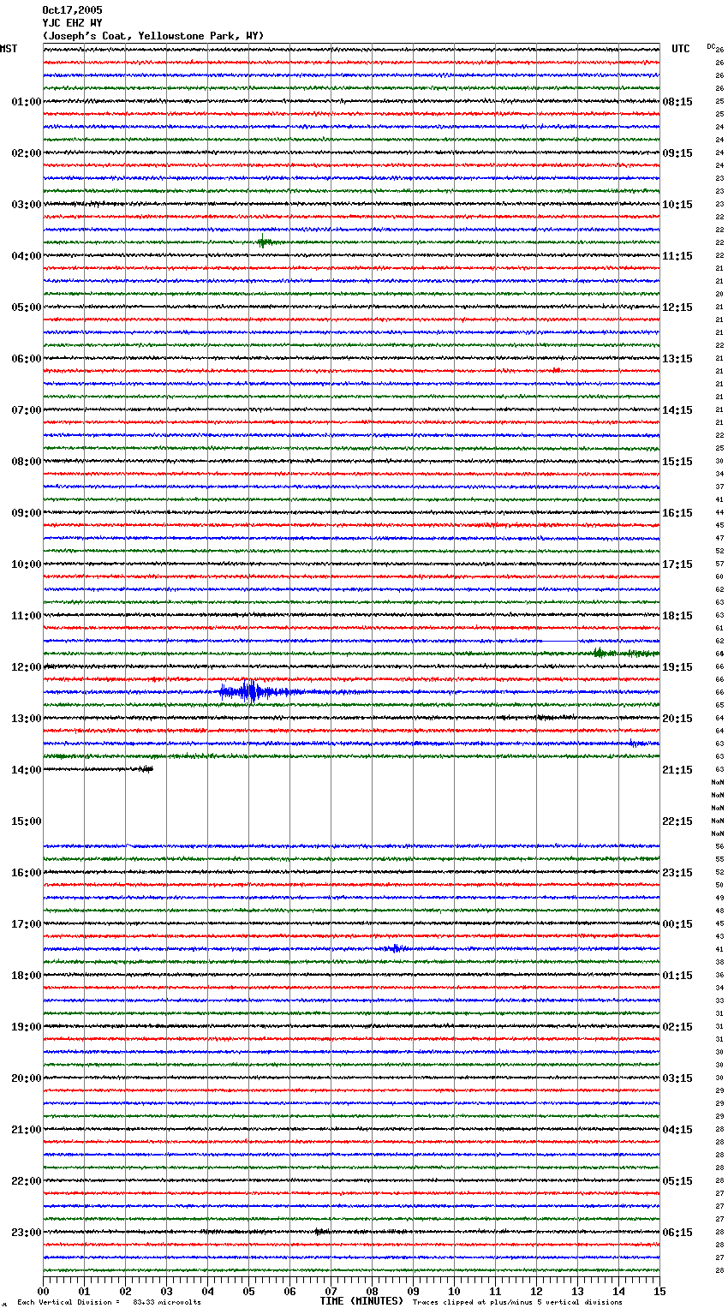This screenshot has width=728, height=1314.
Task: Click the 16:15 UTC time label
Action: pyautogui.click(x=677, y=513)
